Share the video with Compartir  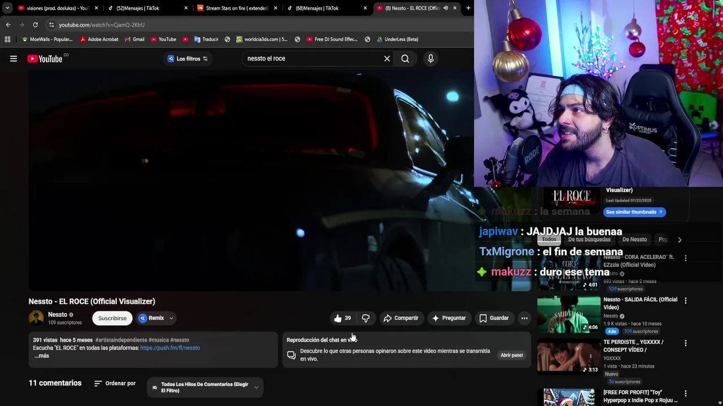click(x=401, y=318)
